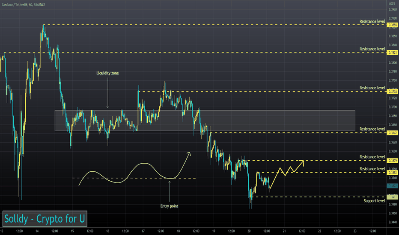The image size is (399, 235).
Task: Click date 15 on the time axis
Action: [x=72, y=231]
